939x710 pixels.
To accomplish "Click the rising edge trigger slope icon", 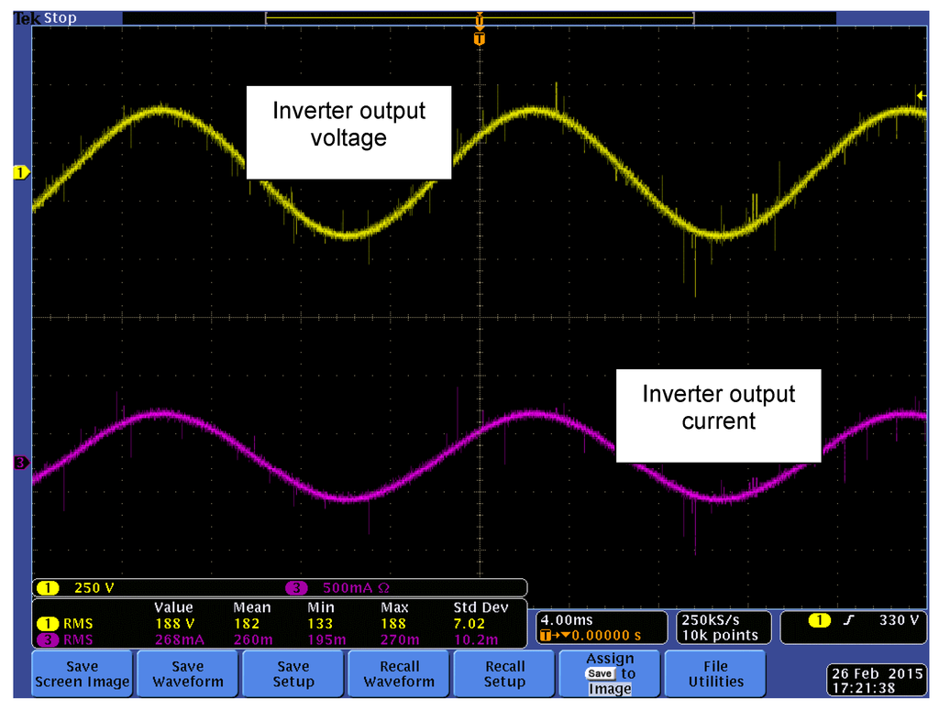I will coord(848,620).
